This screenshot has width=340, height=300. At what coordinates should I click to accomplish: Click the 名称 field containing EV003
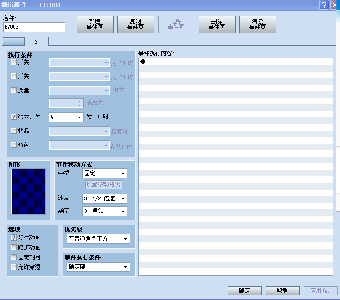(x=34, y=27)
